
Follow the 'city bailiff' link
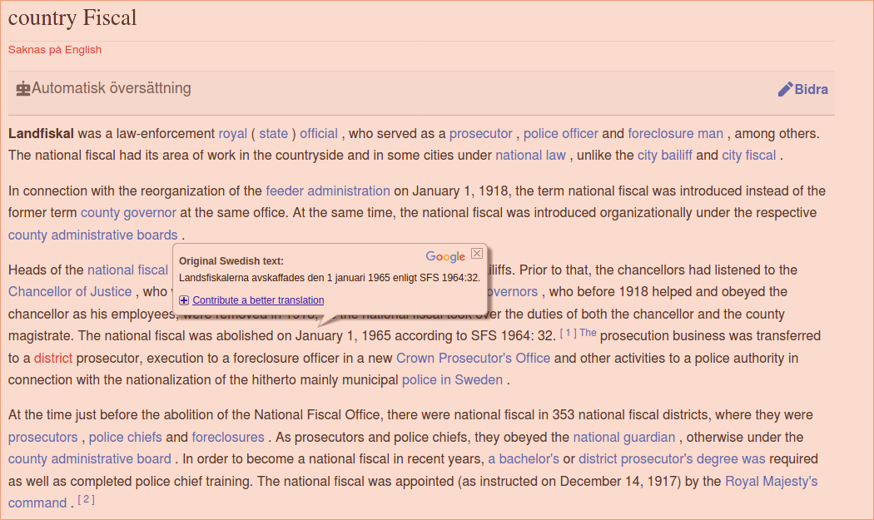point(664,155)
